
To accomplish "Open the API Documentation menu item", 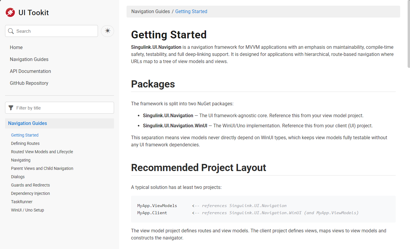I will (30, 71).
